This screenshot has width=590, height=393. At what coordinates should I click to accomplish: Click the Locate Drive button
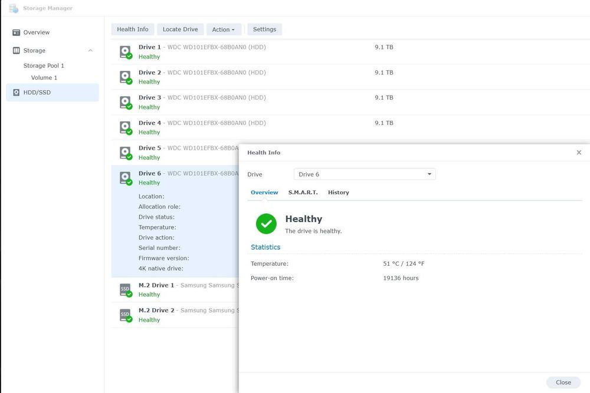click(x=180, y=29)
